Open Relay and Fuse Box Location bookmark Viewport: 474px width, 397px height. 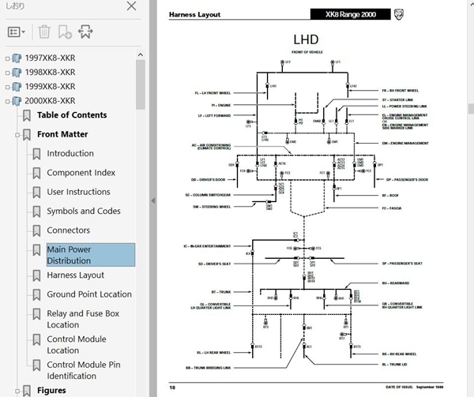pos(83,319)
